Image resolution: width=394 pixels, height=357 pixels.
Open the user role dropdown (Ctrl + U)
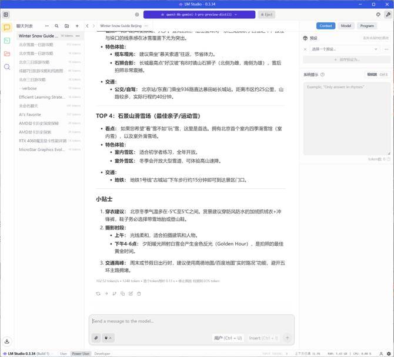[228, 338]
